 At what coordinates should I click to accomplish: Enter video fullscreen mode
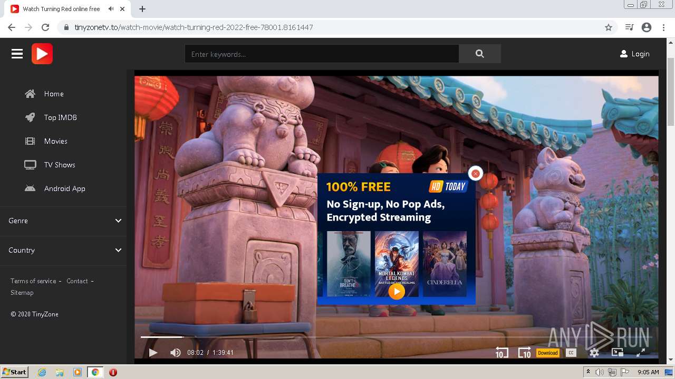tap(641, 353)
